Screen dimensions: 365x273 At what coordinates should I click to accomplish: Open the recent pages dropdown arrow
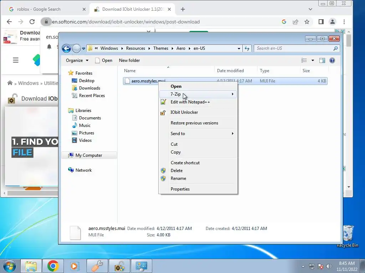83,48
